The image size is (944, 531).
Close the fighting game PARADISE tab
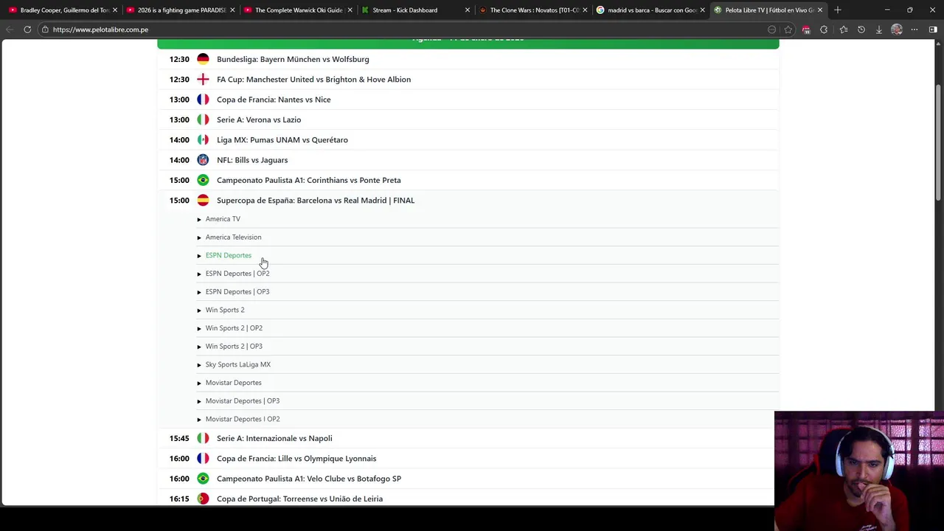coord(232,10)
